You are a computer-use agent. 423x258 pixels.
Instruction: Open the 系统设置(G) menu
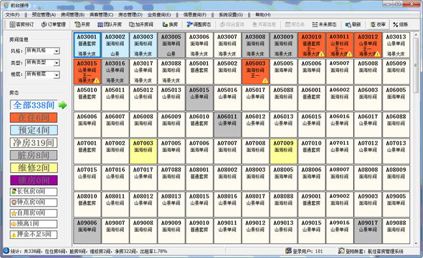(232, 14)
